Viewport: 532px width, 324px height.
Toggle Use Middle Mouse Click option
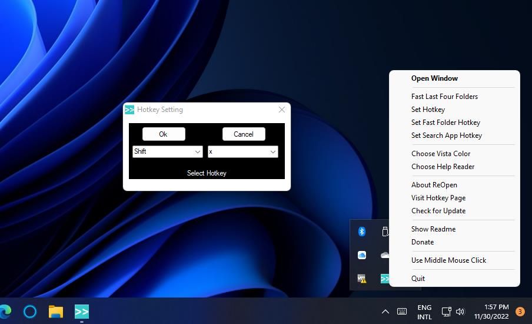click(x=448, y=260)
